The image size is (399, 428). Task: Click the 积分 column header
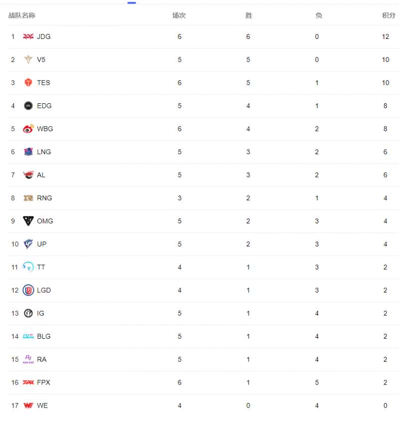(389, 15)
